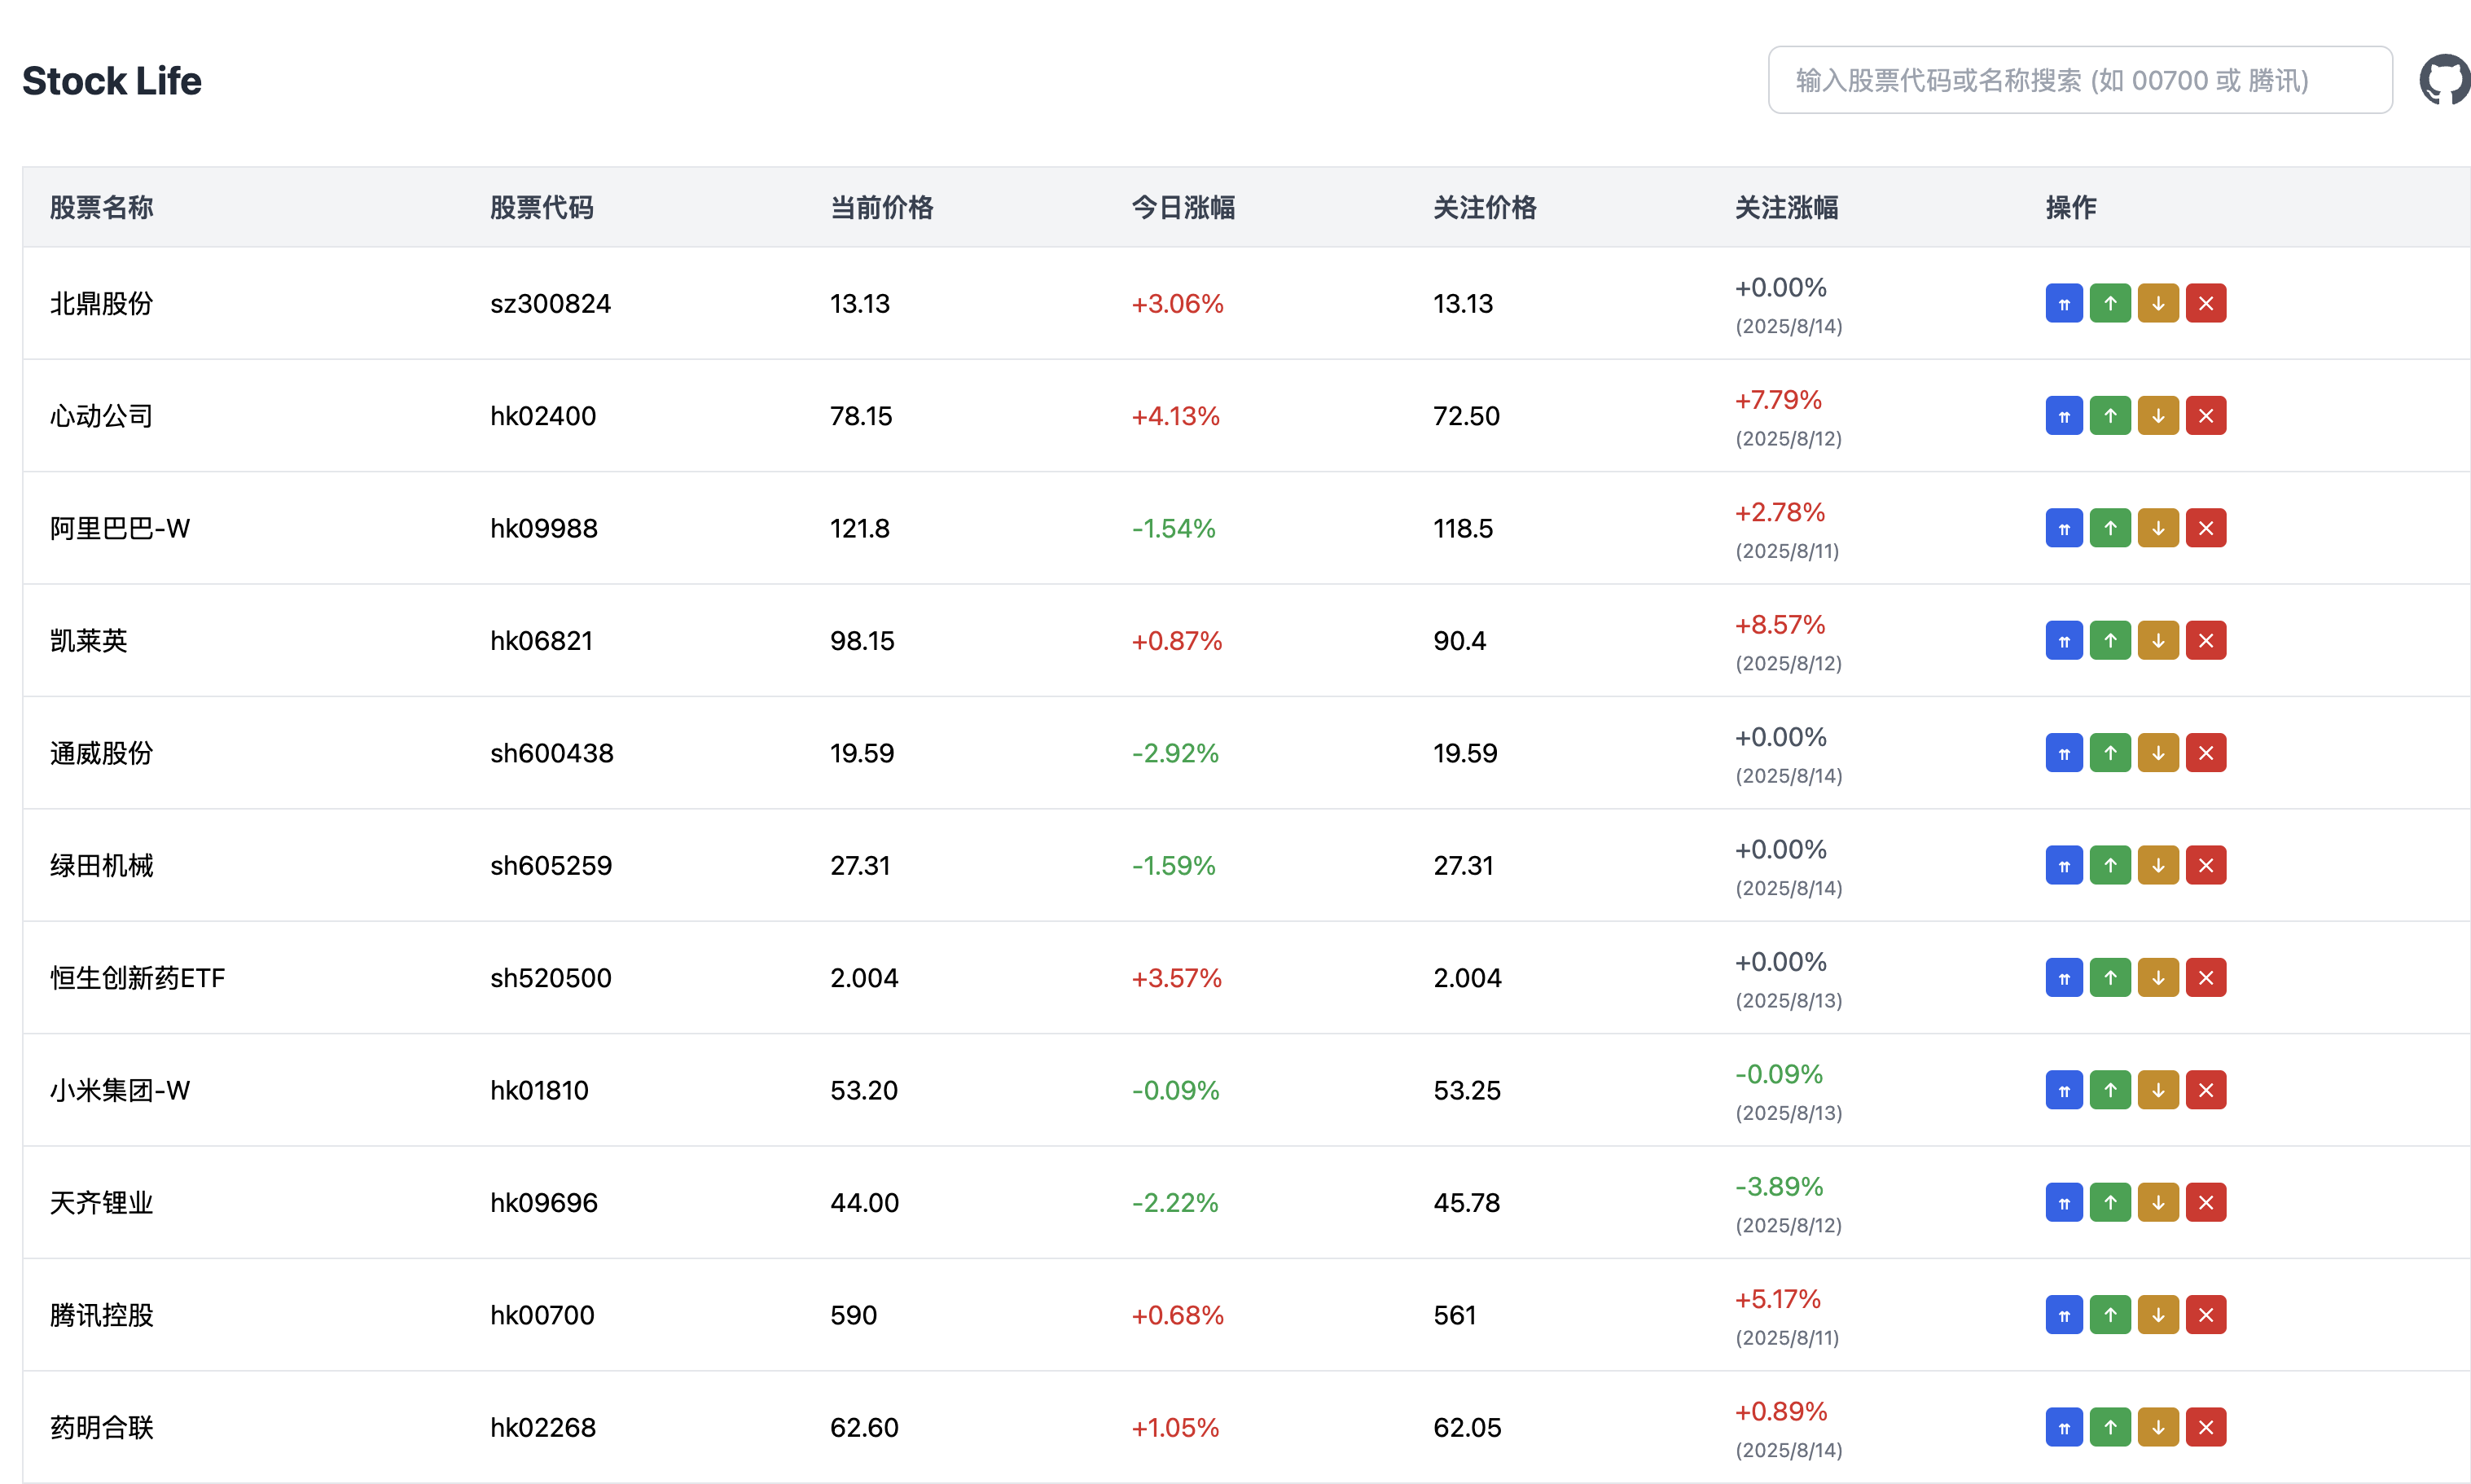Viewport: 2471px width, 1484px height.
Task: Pin 腾讯控股 to the top
Action: (x=2063, y=1315)
